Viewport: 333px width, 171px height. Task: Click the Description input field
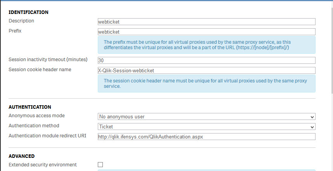[x=206, y=22]
